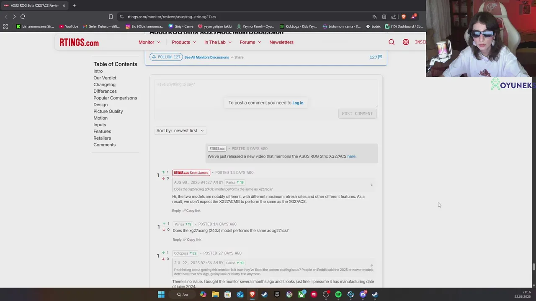
Task: Open the Giriş - Canva bookmark
Action: 181,26
